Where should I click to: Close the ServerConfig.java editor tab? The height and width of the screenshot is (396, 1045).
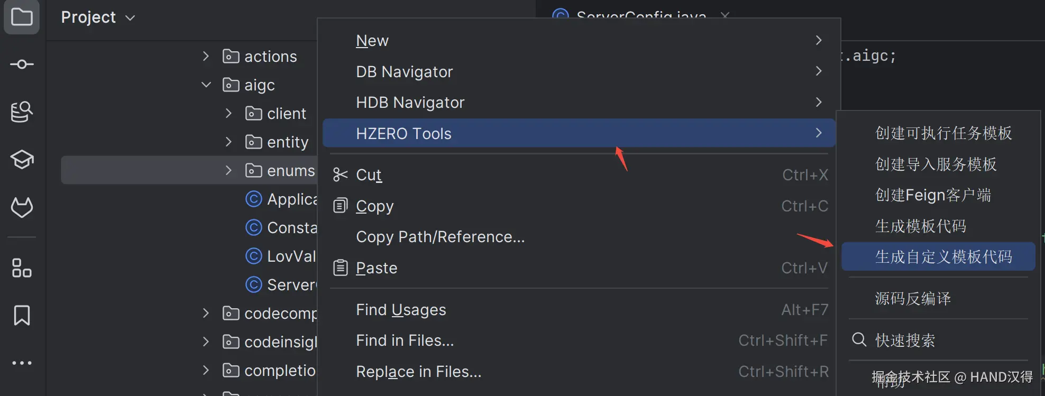point(725,15)
